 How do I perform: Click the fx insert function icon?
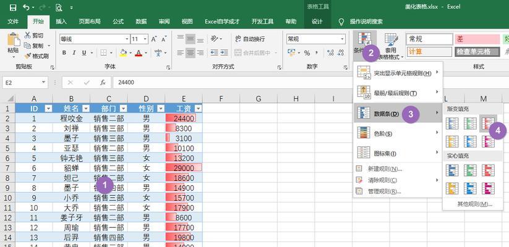tap(103, 82)
